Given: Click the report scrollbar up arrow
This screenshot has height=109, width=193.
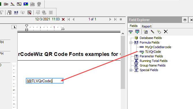Looking at the screenshot, I should click(x=123, y=34).
